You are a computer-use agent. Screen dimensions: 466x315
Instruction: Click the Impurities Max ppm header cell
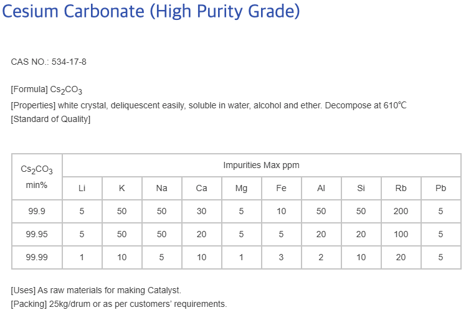[x=262, y=165]
